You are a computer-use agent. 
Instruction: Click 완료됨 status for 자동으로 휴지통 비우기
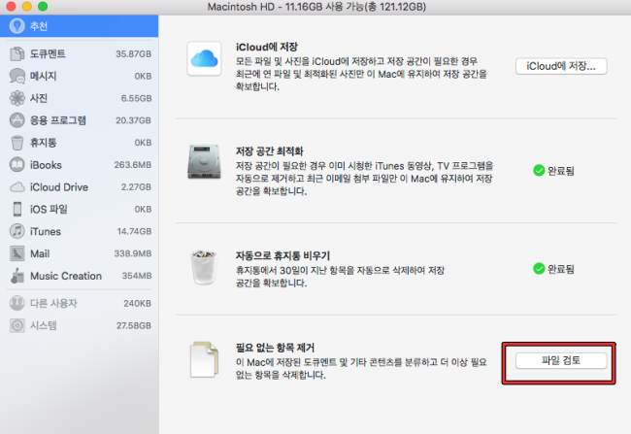pos(560,269)
